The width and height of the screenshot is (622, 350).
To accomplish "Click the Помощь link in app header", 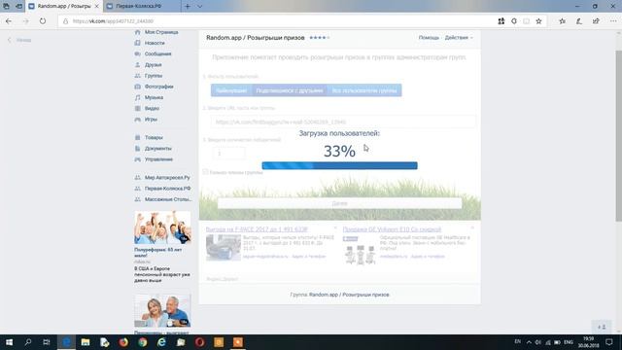I will (429, 38).
